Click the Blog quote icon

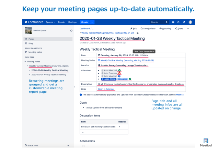[x=26, y=43]
